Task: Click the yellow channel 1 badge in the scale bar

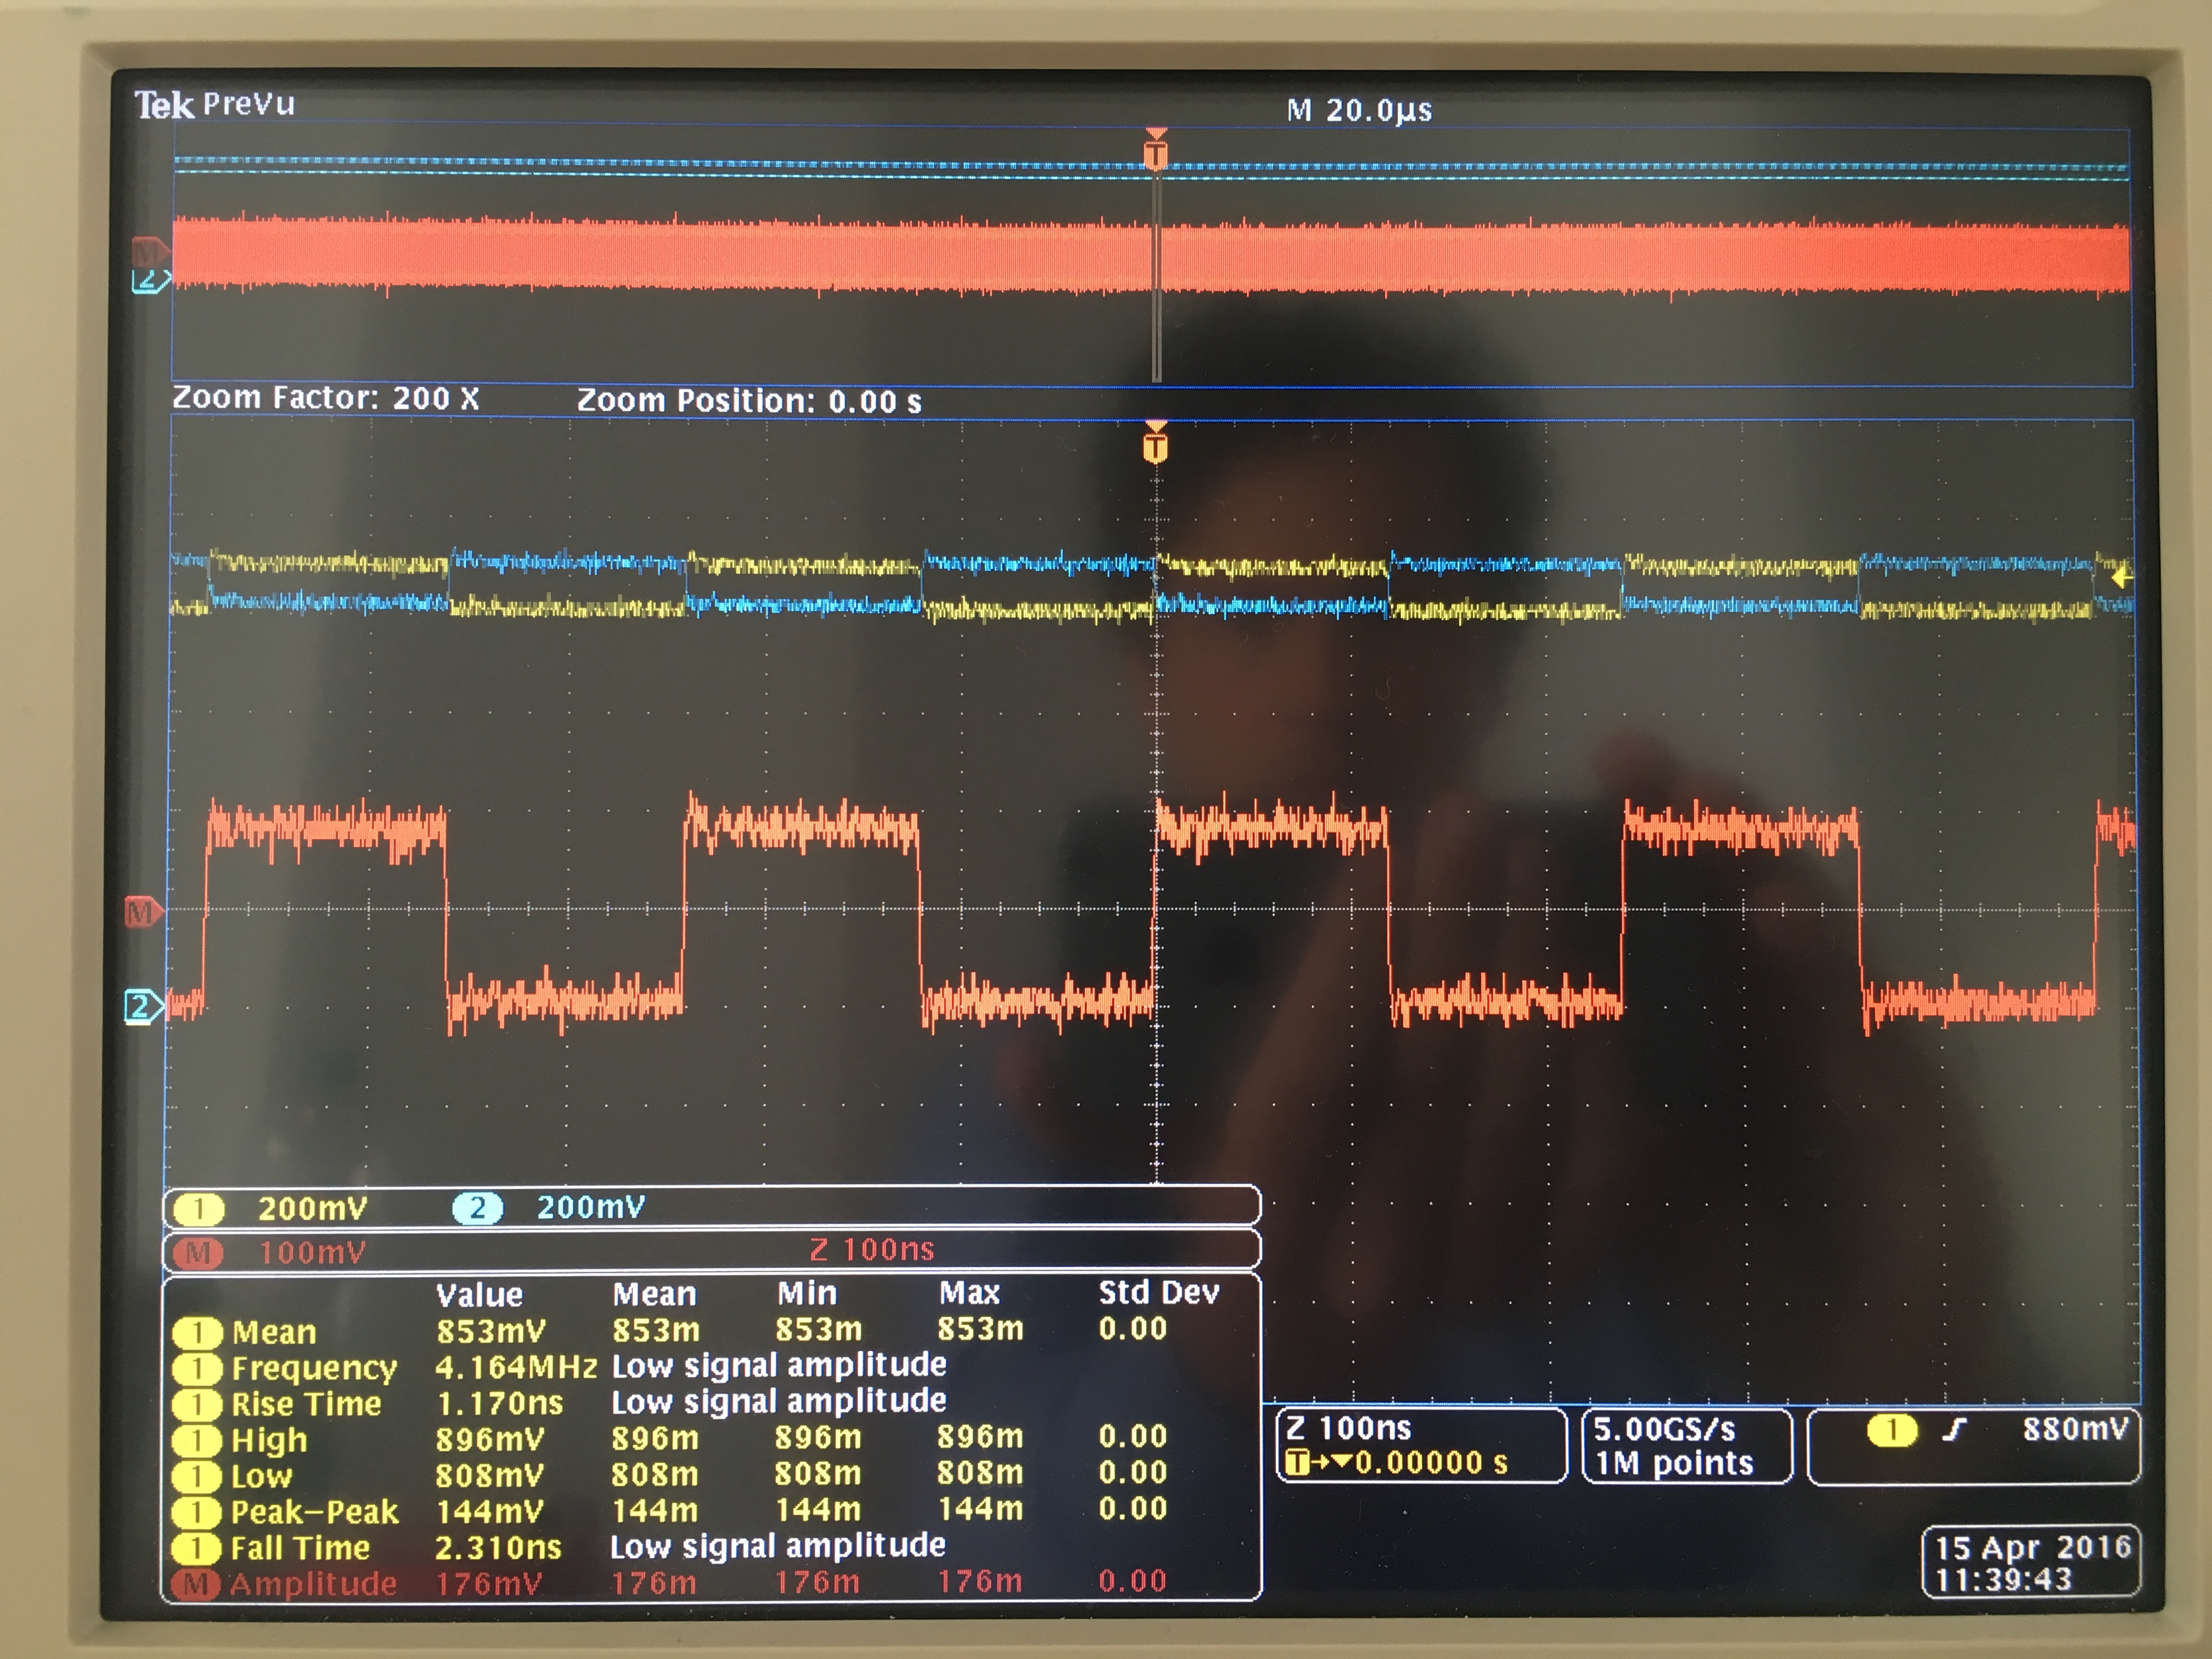Action: [198, 1209]
